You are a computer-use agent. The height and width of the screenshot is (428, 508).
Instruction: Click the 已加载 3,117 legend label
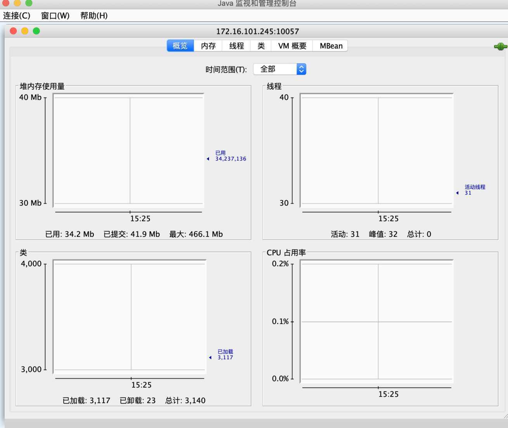click(225, 355)
